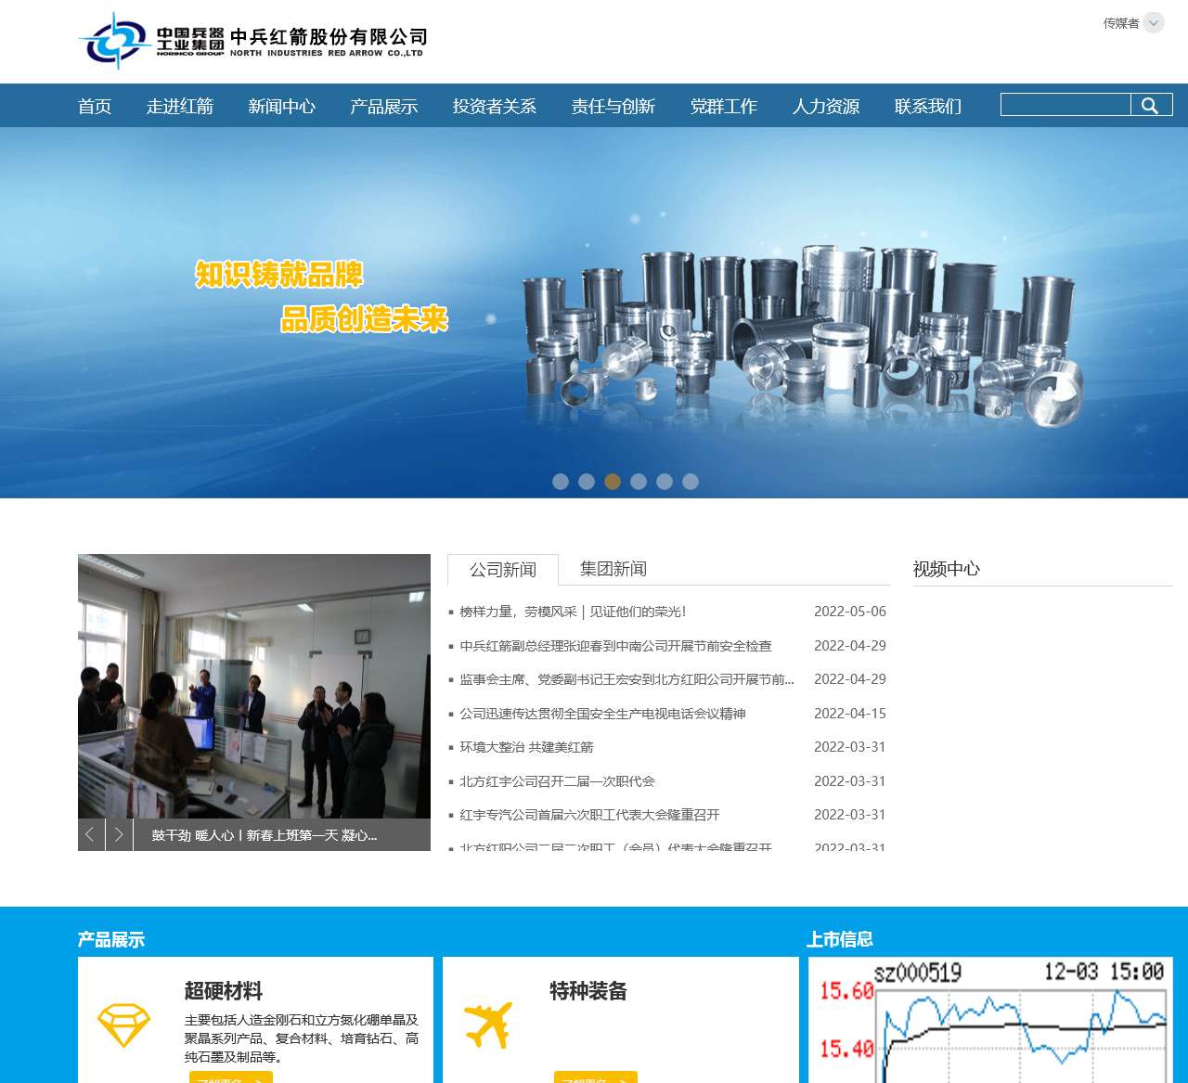Open 投资者关系 menu item
This screenshot has width=1188, height=1083.
click(x=495, y=107)
